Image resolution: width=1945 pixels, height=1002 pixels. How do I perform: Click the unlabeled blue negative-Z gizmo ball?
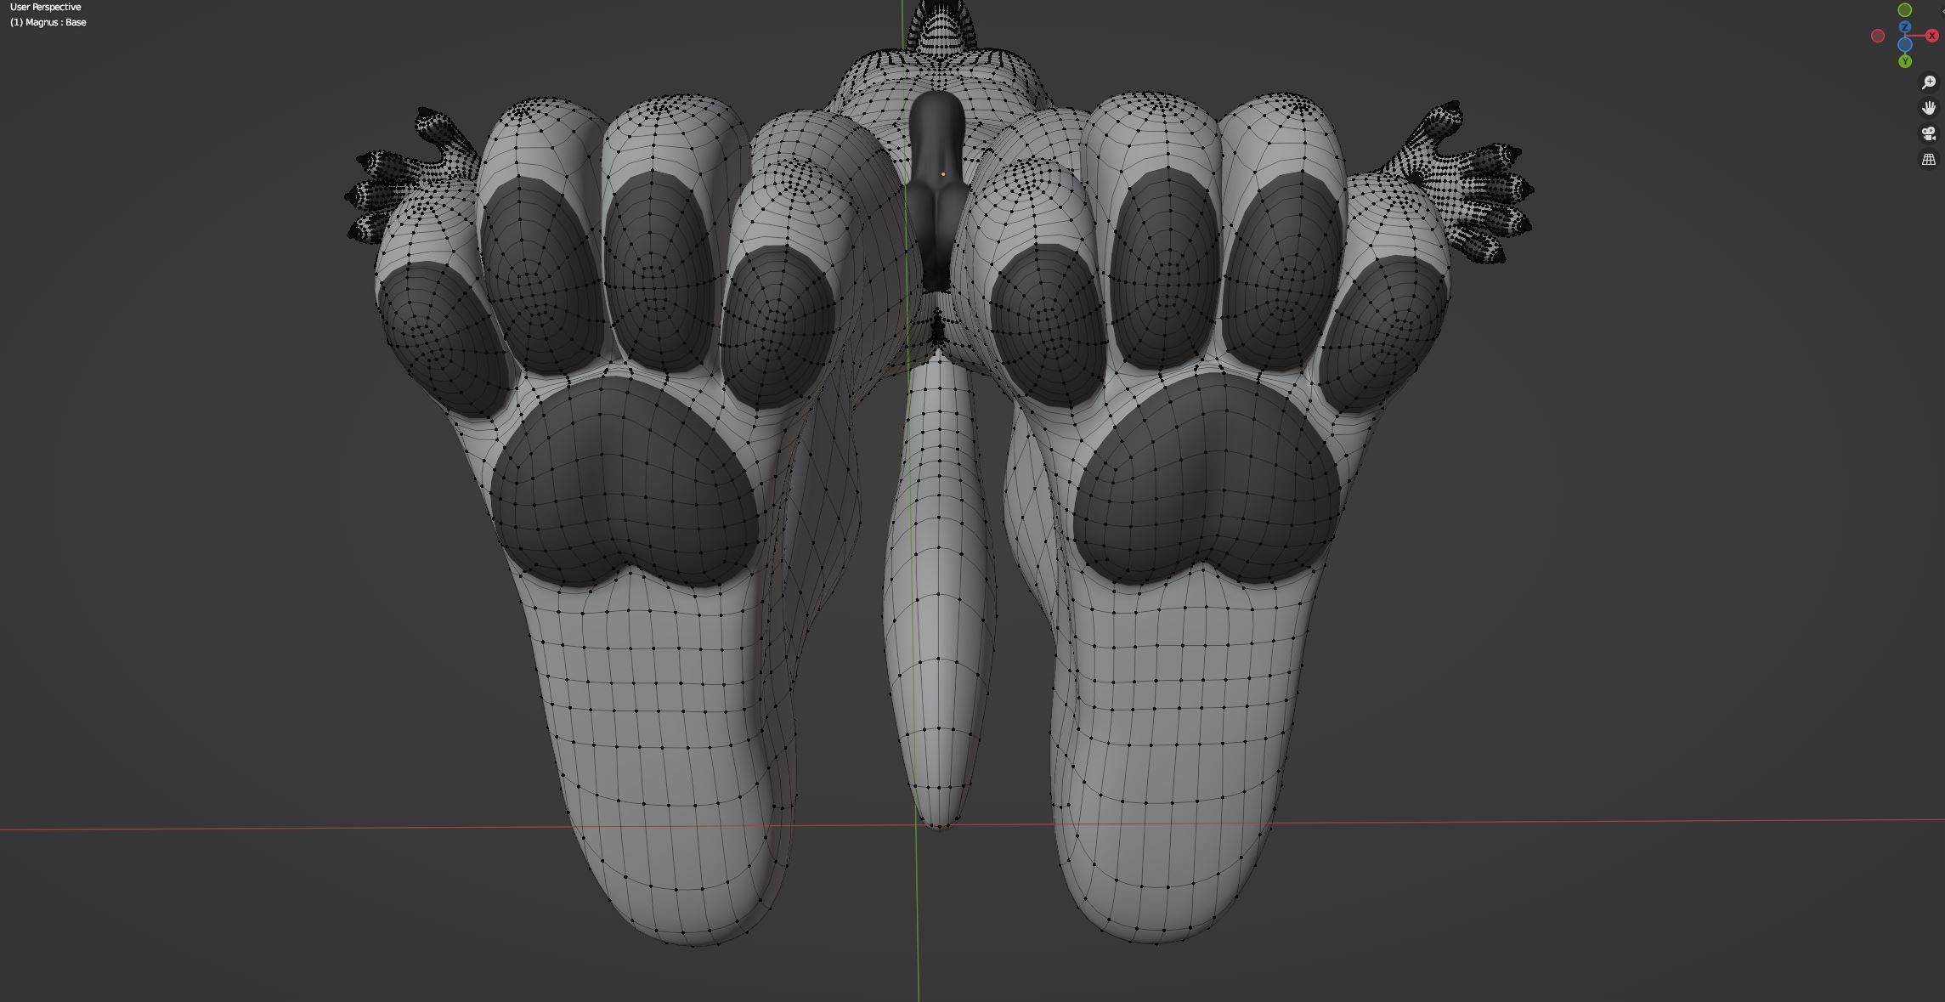click(x=1905, y=44)
